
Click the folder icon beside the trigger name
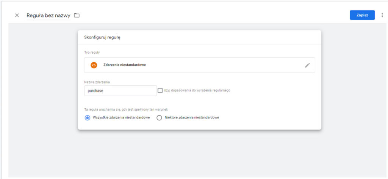77,15
